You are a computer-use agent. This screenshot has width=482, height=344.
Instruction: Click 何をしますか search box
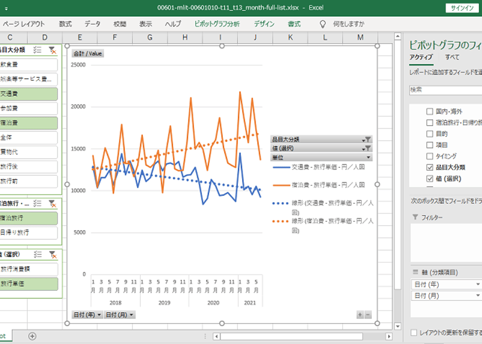(348, 24)
